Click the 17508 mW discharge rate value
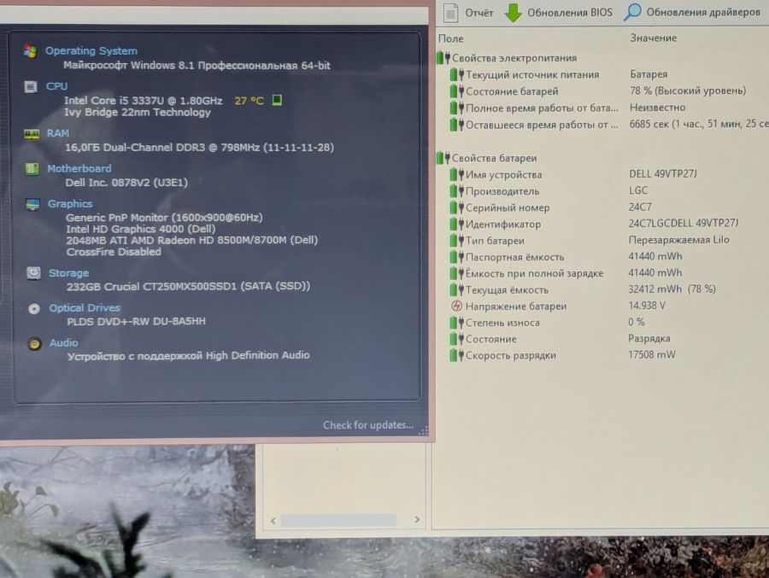 point(652,354)
